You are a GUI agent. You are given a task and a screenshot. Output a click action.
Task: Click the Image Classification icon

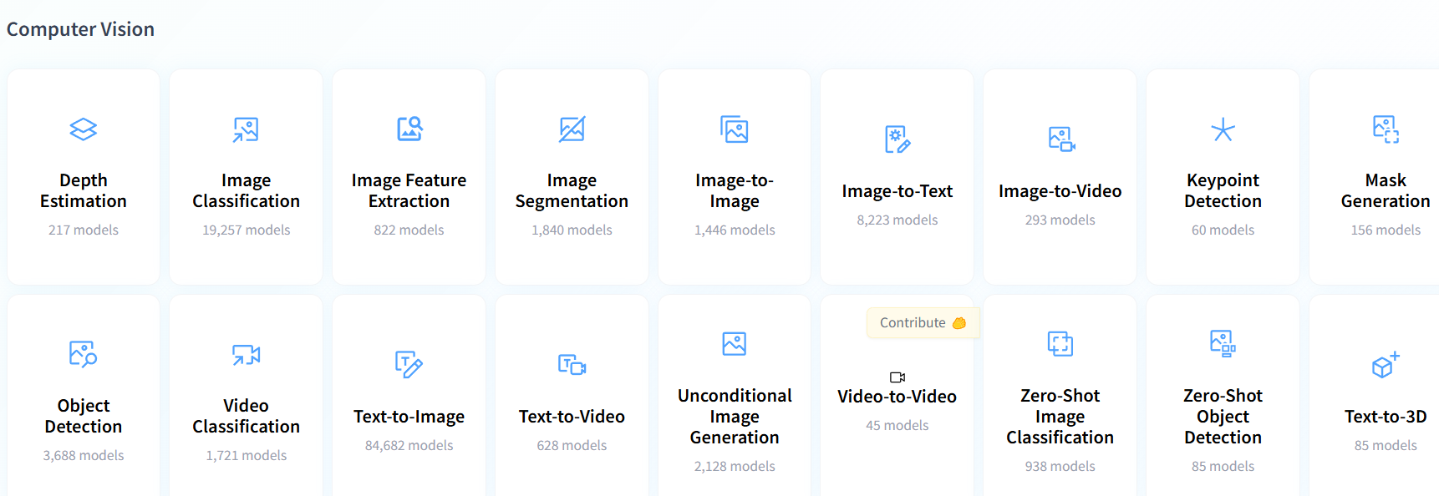(246, 129)
